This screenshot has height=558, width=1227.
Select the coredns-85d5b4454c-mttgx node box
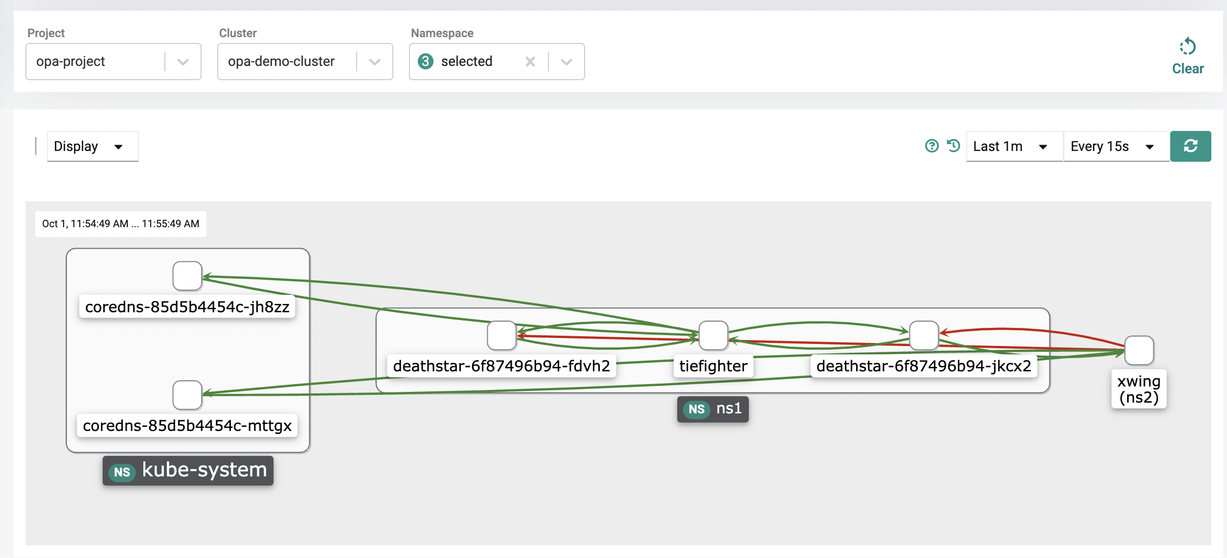coord(187,395)
